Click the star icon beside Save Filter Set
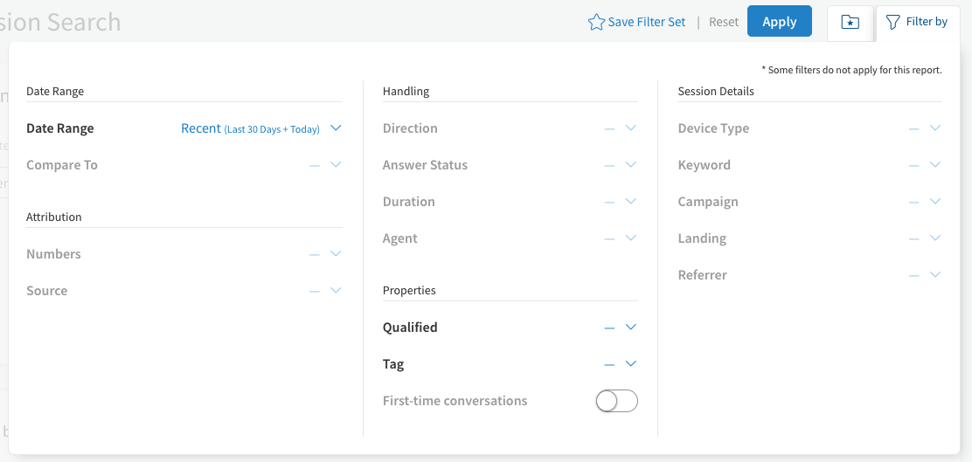This screenshot has height=462, width=972. (x=596, y=23)
